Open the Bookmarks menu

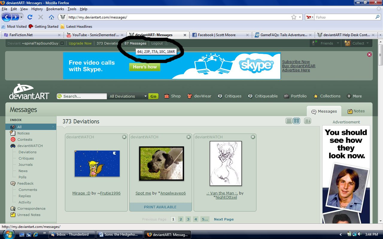[55, 9]
